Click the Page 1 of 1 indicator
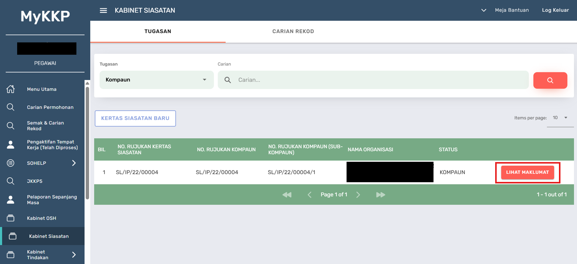 pos(334,195)
